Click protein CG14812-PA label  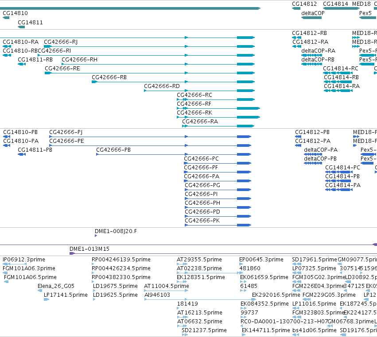point(313,141)
